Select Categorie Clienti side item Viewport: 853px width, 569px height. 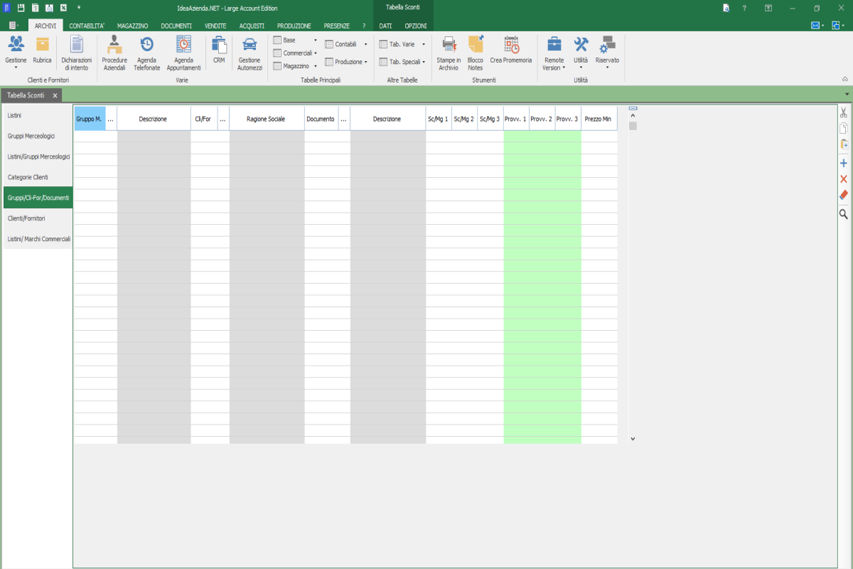coord(37,176)
